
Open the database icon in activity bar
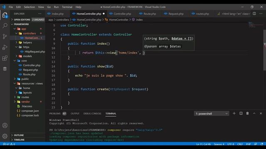(5, 69)
